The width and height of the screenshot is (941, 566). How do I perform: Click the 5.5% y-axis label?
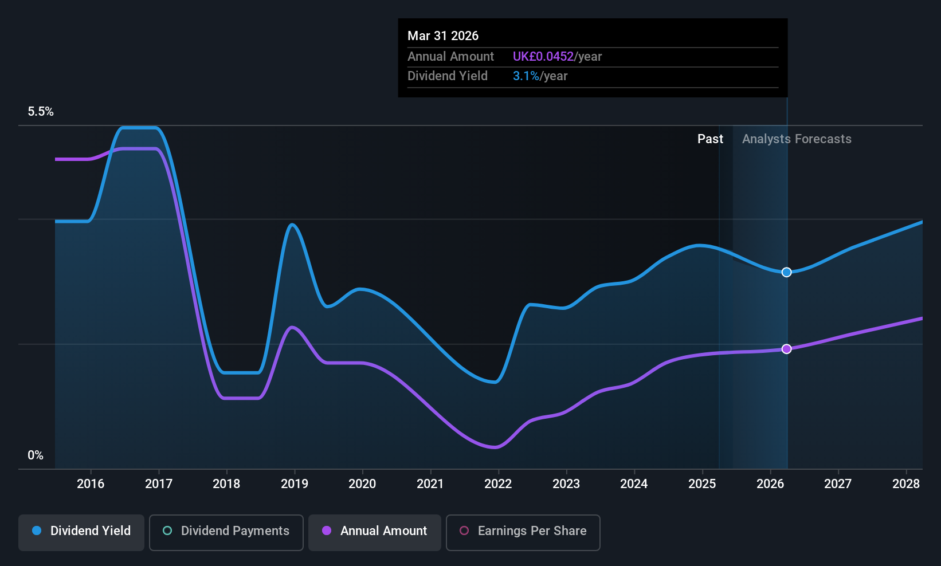click(41, 112)
